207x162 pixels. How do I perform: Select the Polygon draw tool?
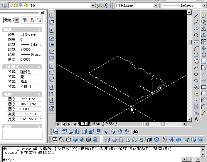click(x=196, y=35)
